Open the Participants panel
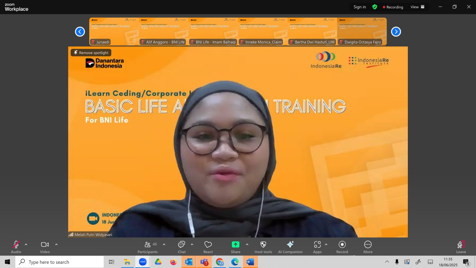Screen dimensions: 476x268 (148, 247)
